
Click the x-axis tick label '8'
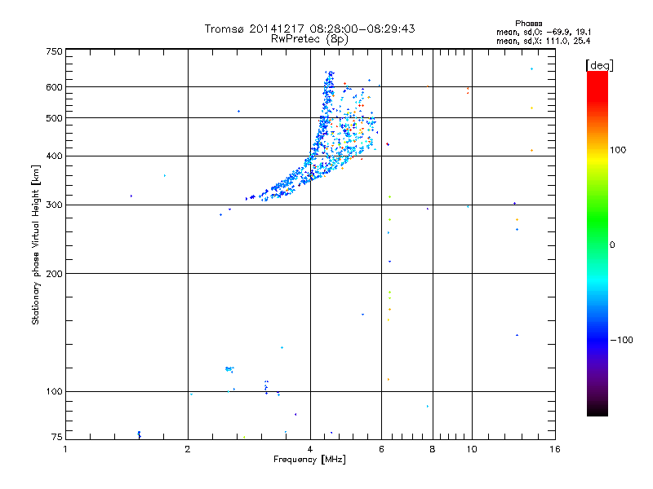coord(433,449)
